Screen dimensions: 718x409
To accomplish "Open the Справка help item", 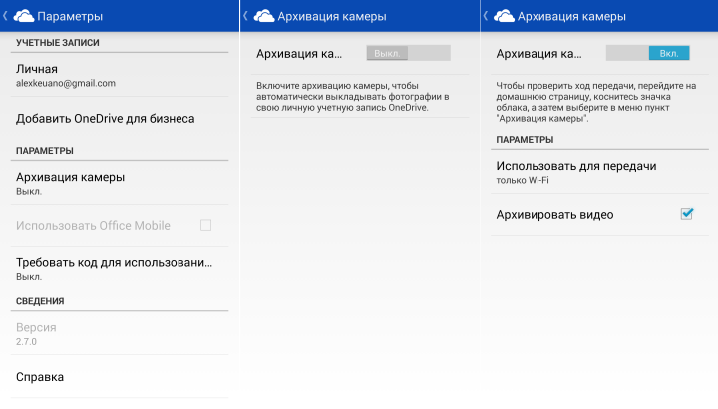I will pyautogui.click(x=40, y=377).
